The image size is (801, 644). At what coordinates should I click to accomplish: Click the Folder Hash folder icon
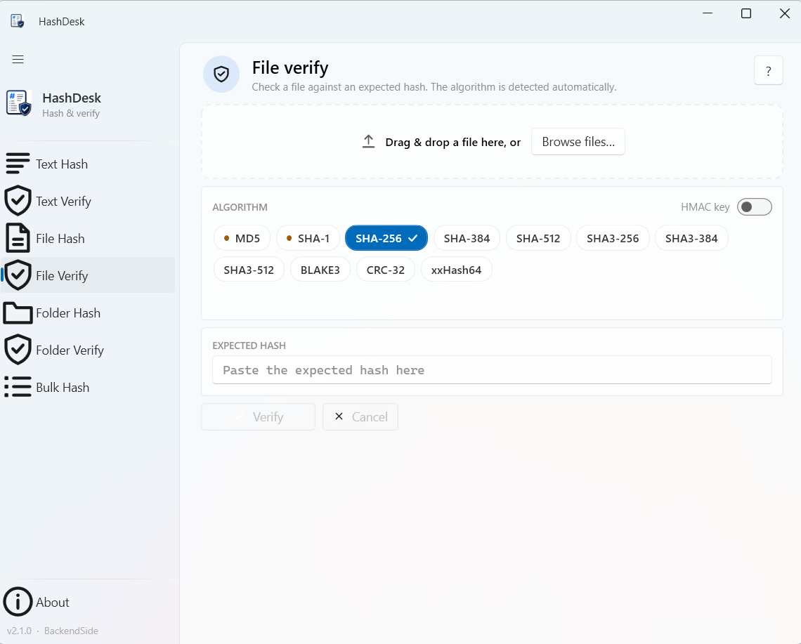click(x=18, y=313)
